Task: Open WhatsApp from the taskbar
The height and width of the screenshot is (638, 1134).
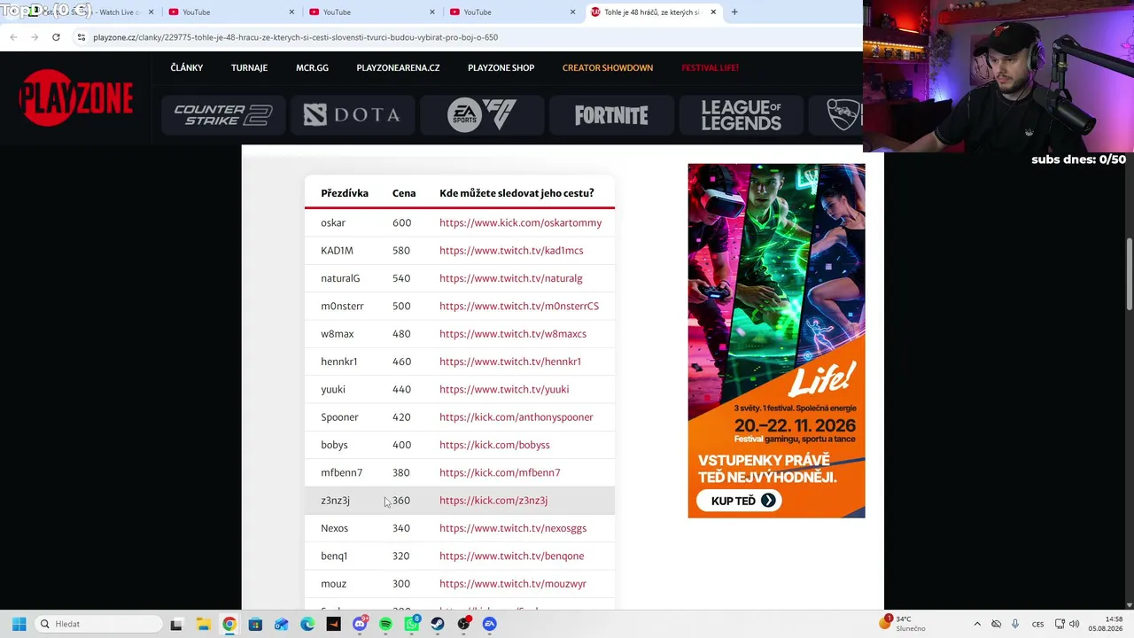Action: pos(412,624)
